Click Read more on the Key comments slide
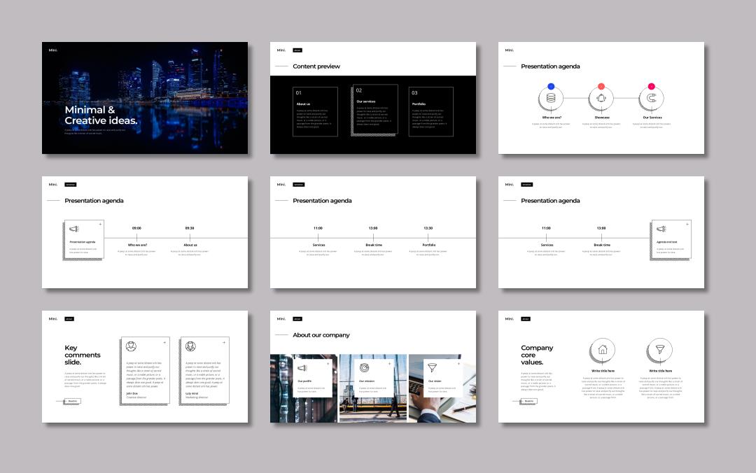The width and height of the screenshot is (756, 473). click(x=73, y=401)
